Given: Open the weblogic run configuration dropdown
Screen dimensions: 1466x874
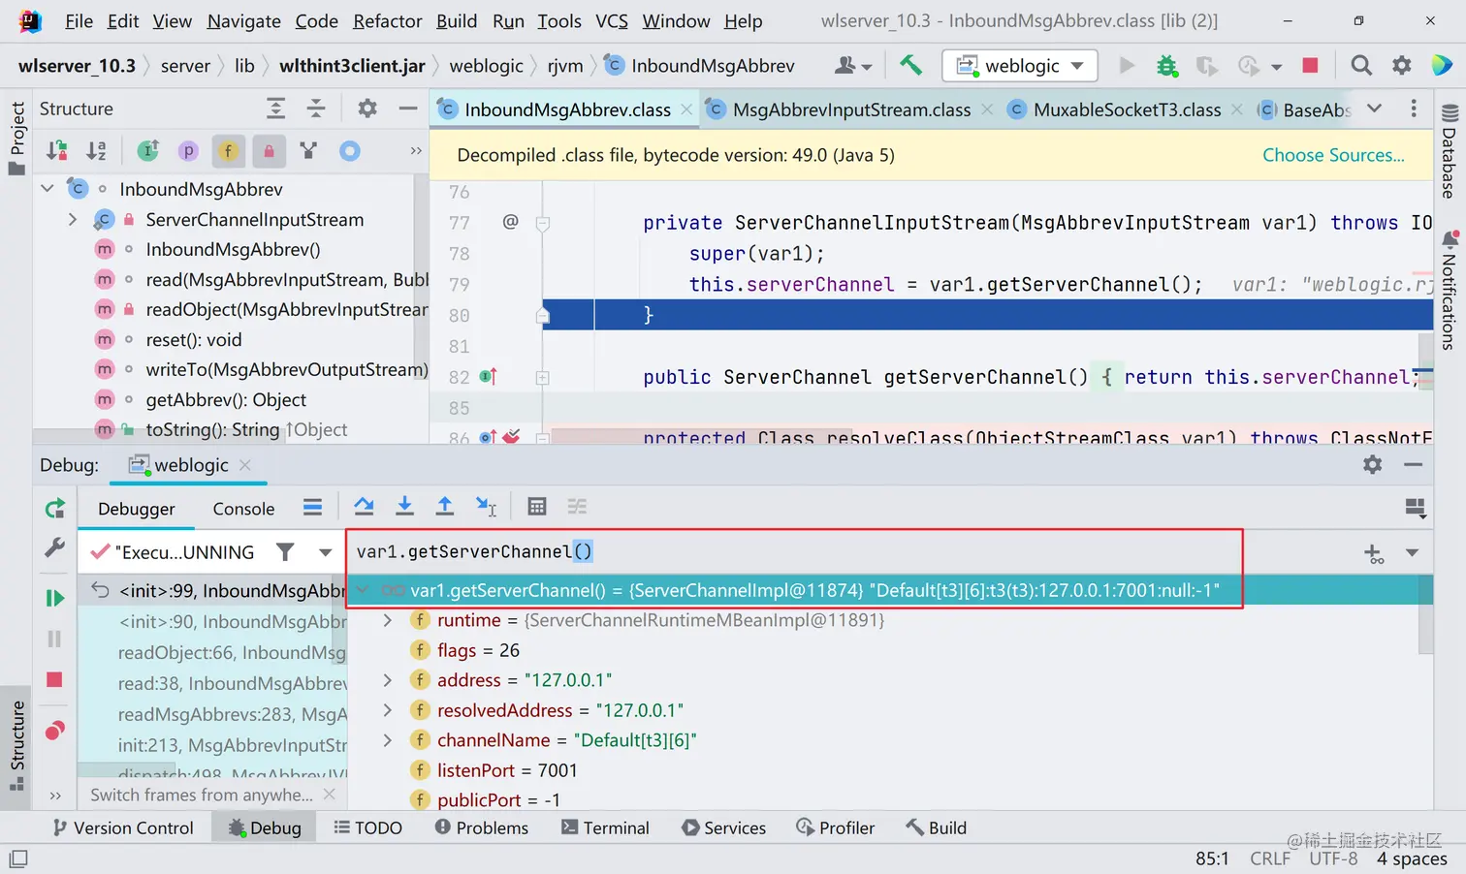Looking at the screenshot, I should click(1020, 65).
